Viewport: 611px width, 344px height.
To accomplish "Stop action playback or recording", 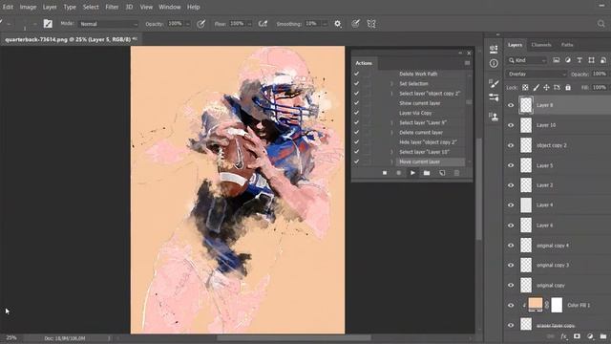I will click(385, 173).
